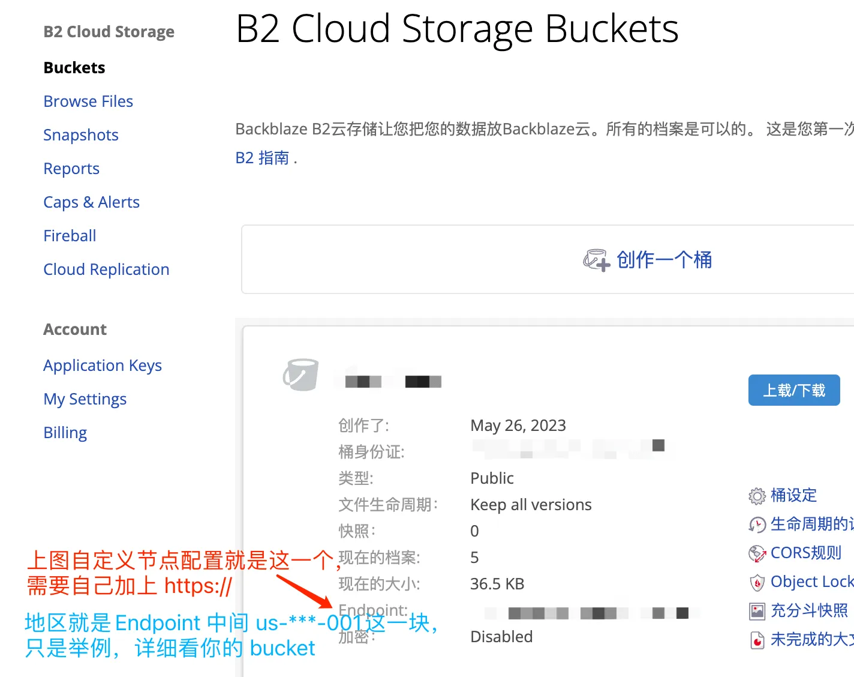Screen dimensions: 854x677
Task: Click the snapshot picture icon beside 充分斗快照
Action: click(x=757, y=611)
